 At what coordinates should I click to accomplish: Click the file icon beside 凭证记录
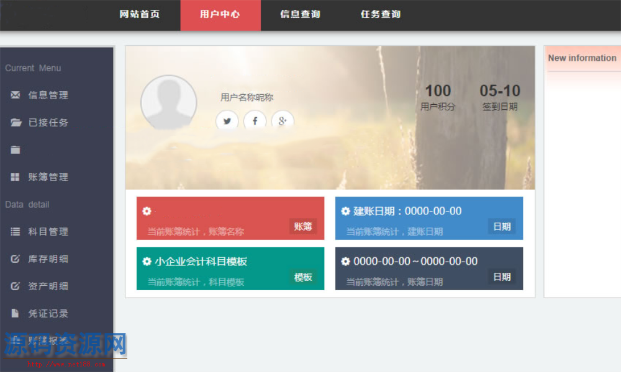click(x=16, y=313)
